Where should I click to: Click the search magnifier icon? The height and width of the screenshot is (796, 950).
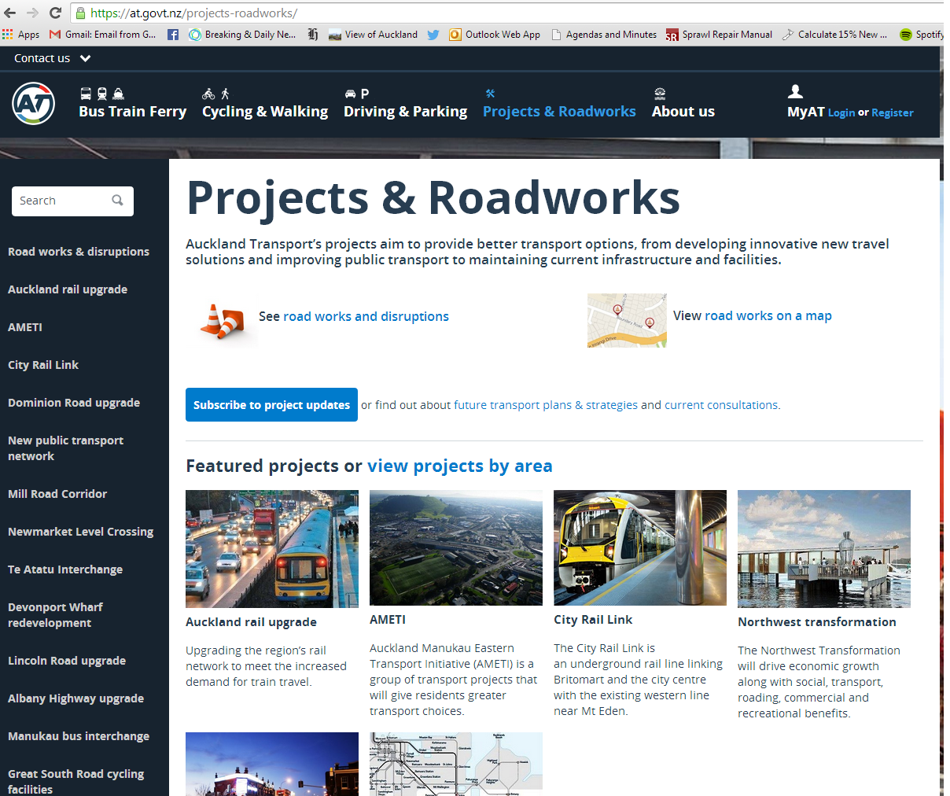tap(118, 201)
